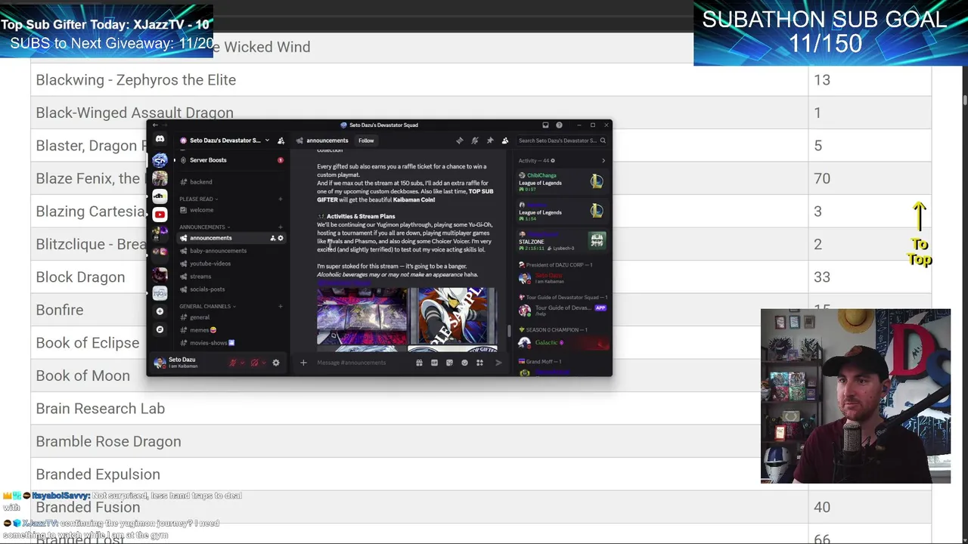Click notification settings bell icon in header
968x544 pixels.
pos(475,141)
